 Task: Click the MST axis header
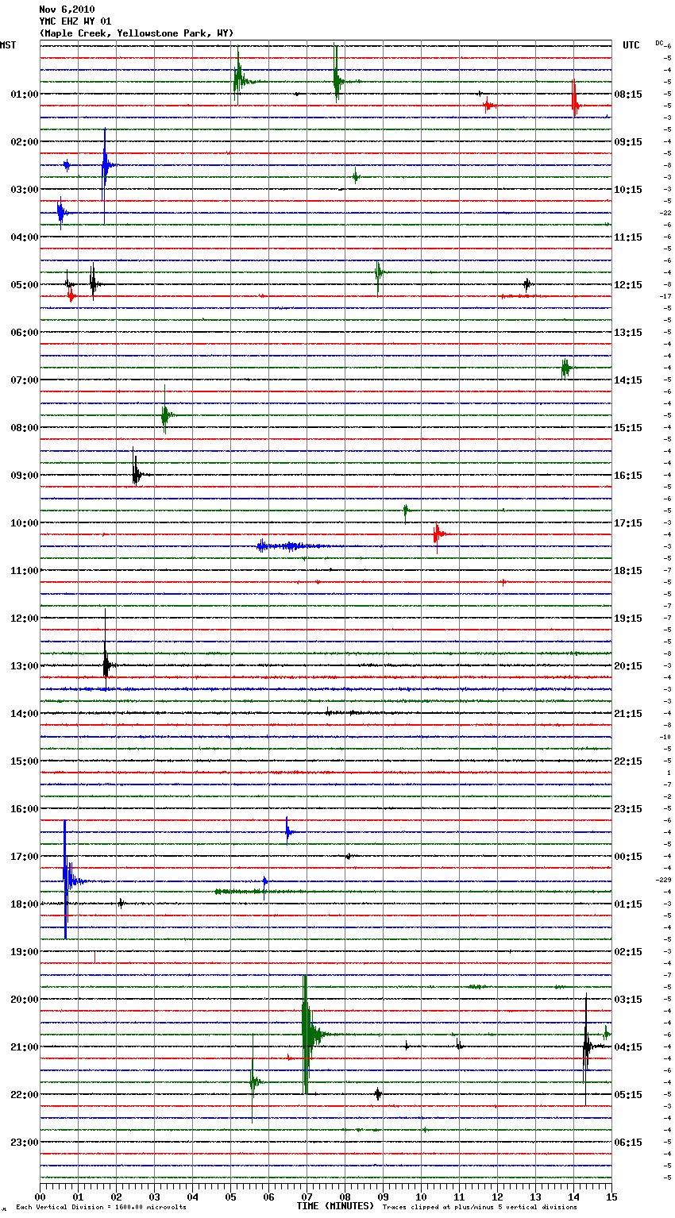8,45
